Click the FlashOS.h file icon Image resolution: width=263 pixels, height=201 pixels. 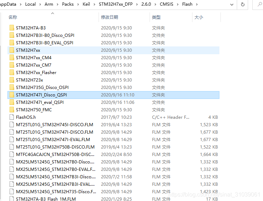click(x=12, y=117)
